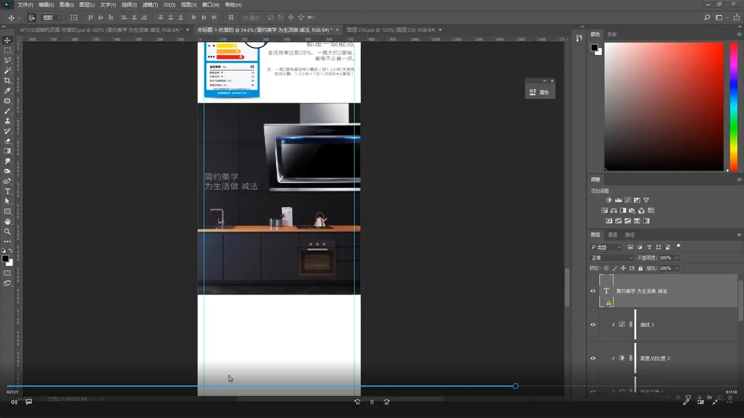744x418 pixels.
Task: Select the Hand tool
Action: (7, 221)
